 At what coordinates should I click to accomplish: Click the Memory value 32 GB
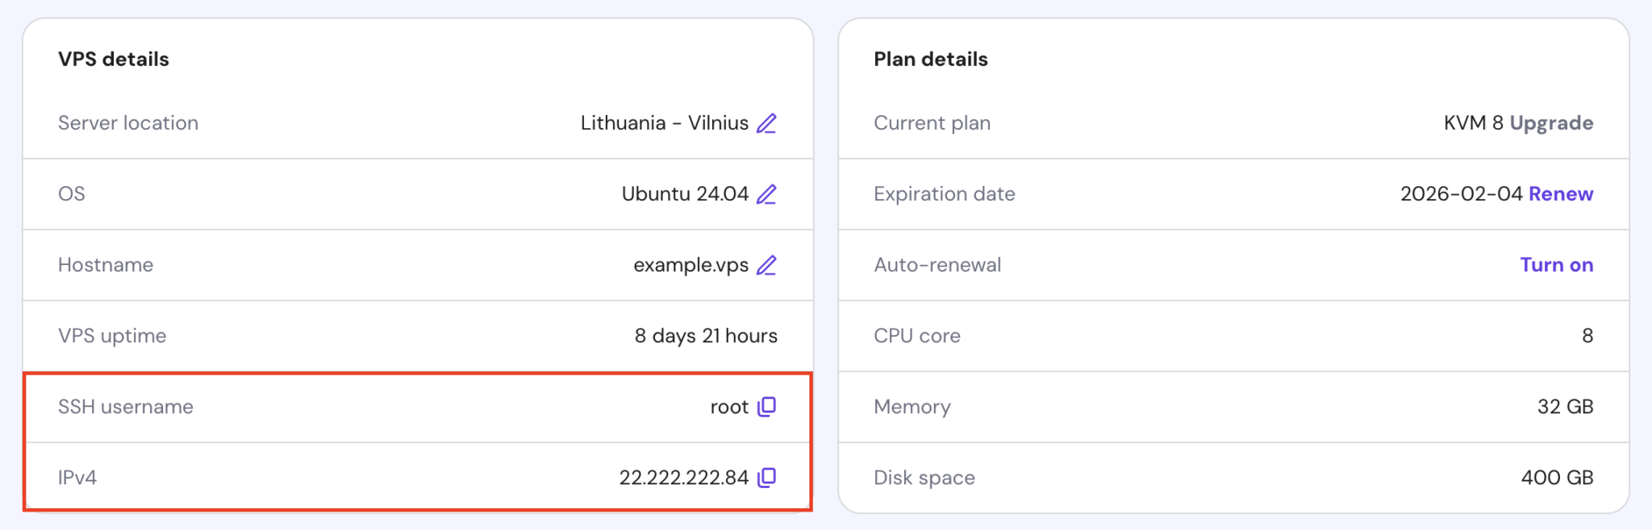(1566, 407)
